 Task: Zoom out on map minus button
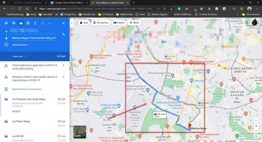point(256,131)
